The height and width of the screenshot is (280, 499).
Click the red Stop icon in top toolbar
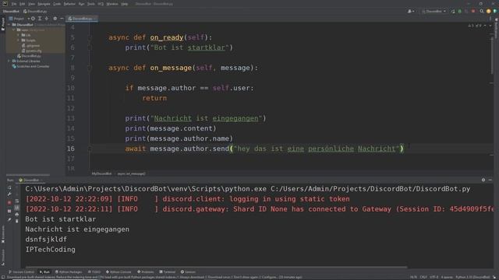point(473,12)
